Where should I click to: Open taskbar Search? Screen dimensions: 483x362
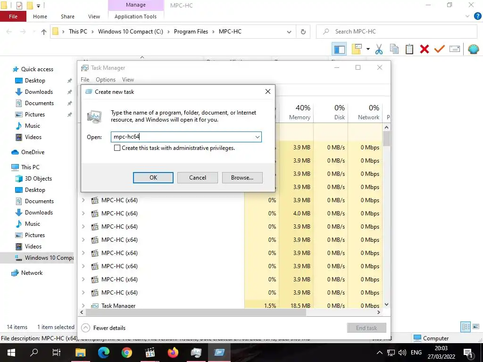click(34, 353)
